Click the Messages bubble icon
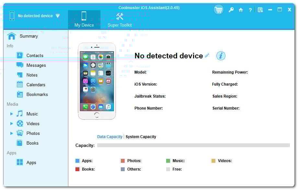 click(x=20, y=65)
